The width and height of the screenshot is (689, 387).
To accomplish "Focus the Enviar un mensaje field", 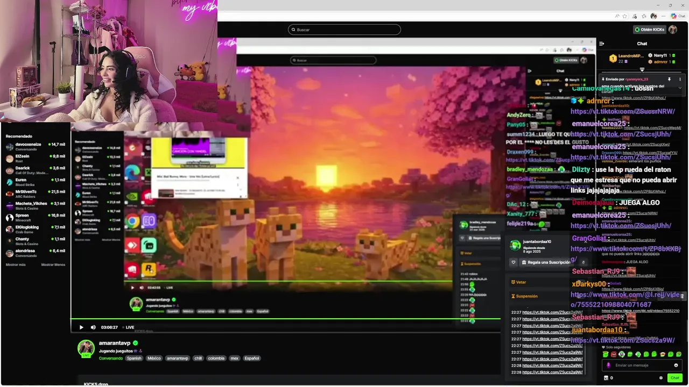I will click(x=642, y=365).
